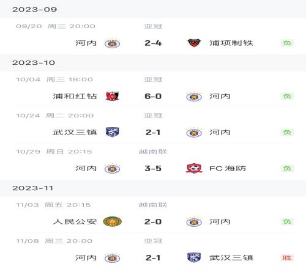306x269 pixels.
Task: Click the 河内 logo in the 09/20 match
Action: [x=112, y=43]
